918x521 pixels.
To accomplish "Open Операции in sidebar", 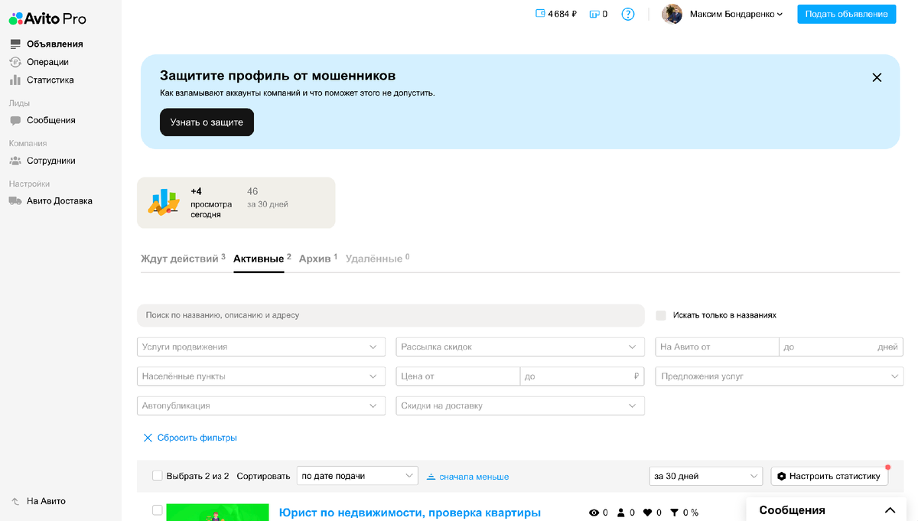I will 47,62.
